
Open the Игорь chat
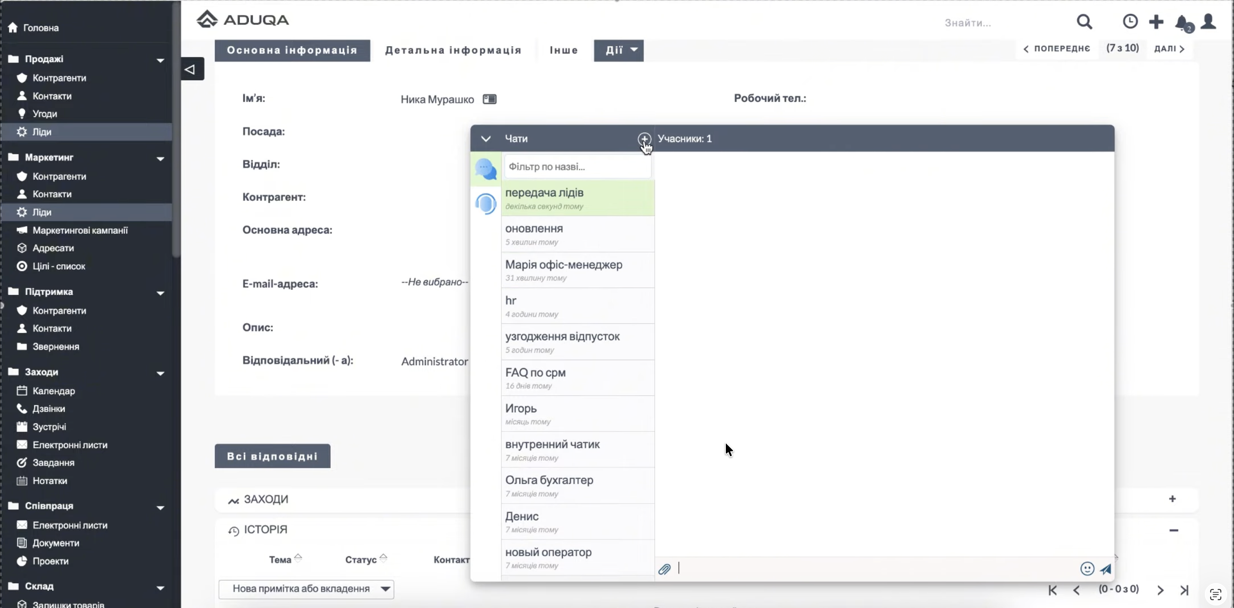578,414
